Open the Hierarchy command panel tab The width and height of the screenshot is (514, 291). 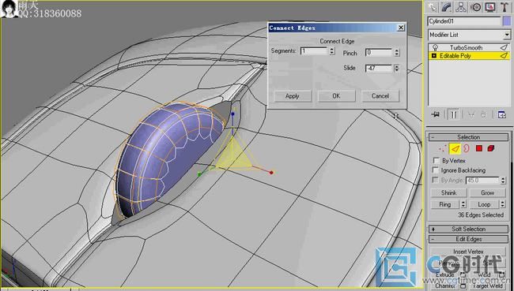(x=461, y=7)
